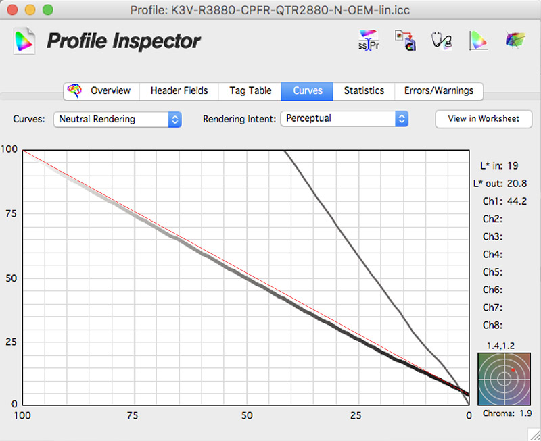541x441 pixels.
Task: Open the profile doctor stethoscope icon
Action: pos(442,41)
